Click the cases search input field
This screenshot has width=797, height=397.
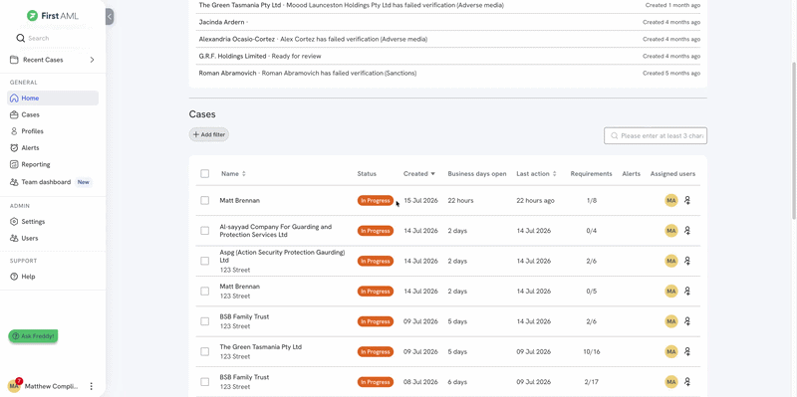pyautogui.click(x=656, y=136)
